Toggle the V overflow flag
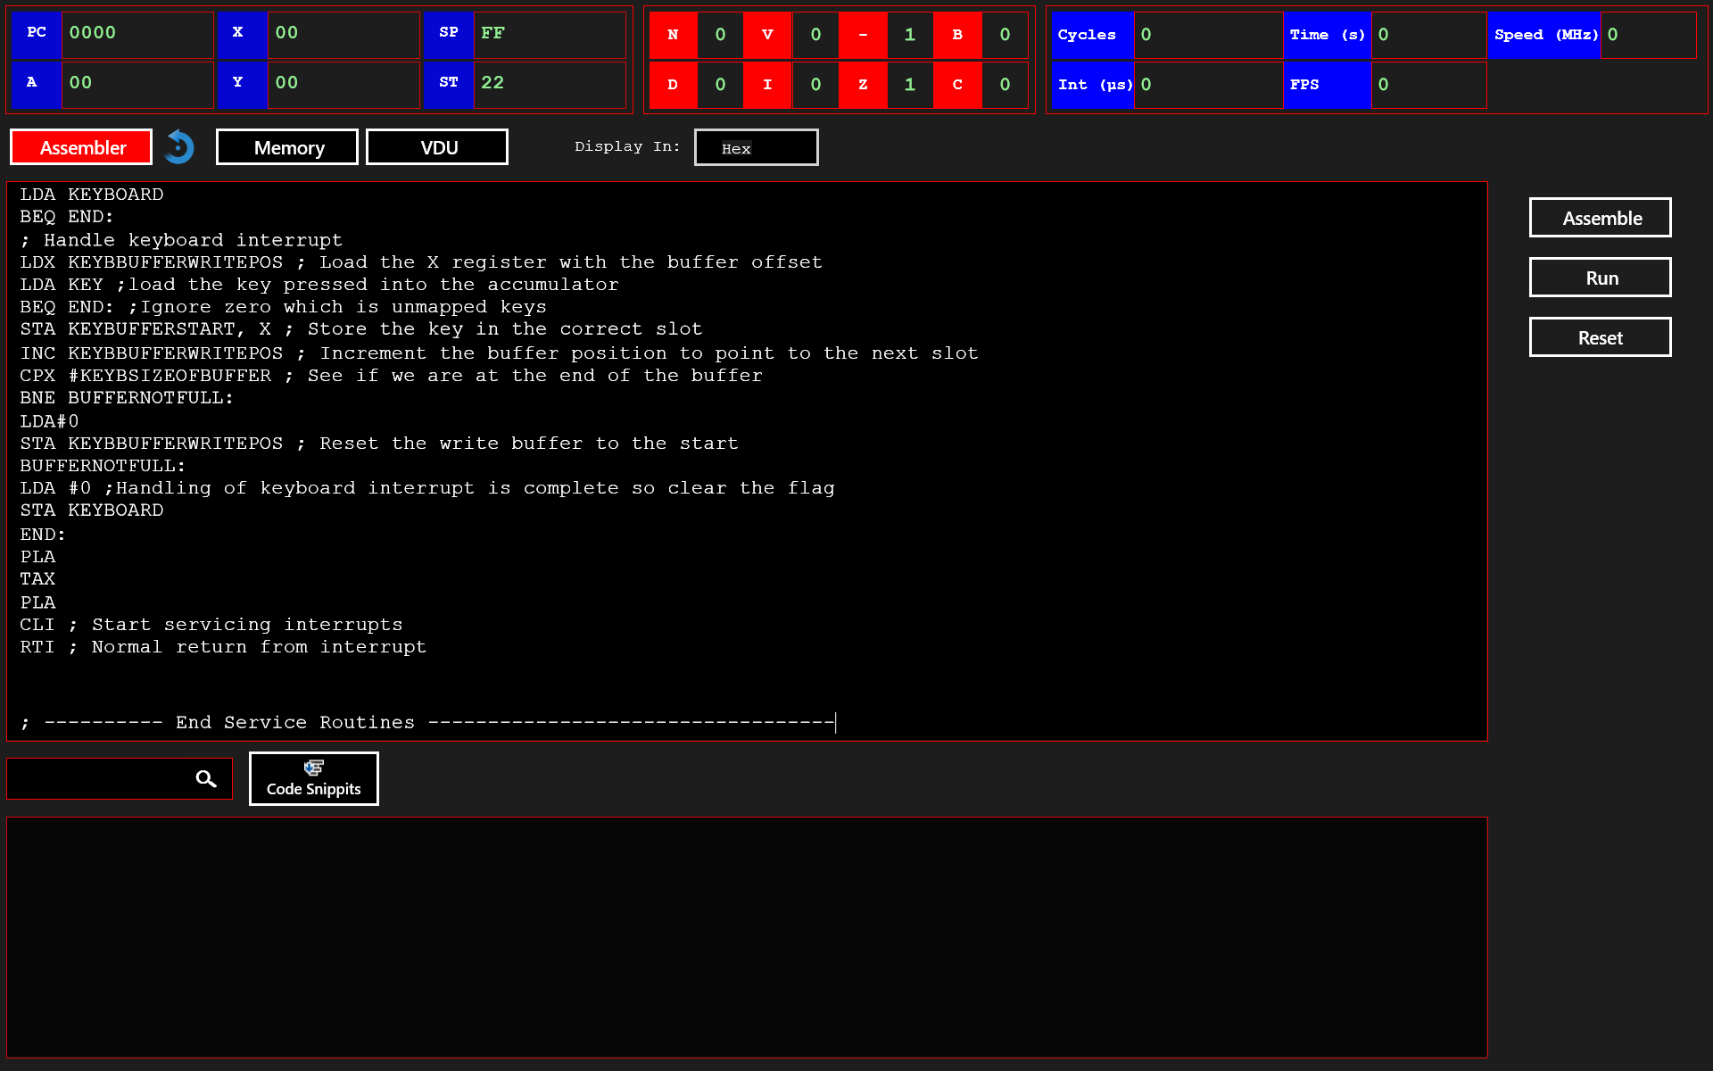Viewport: 1713px width, 1071px height. click(x=767, y=35)
